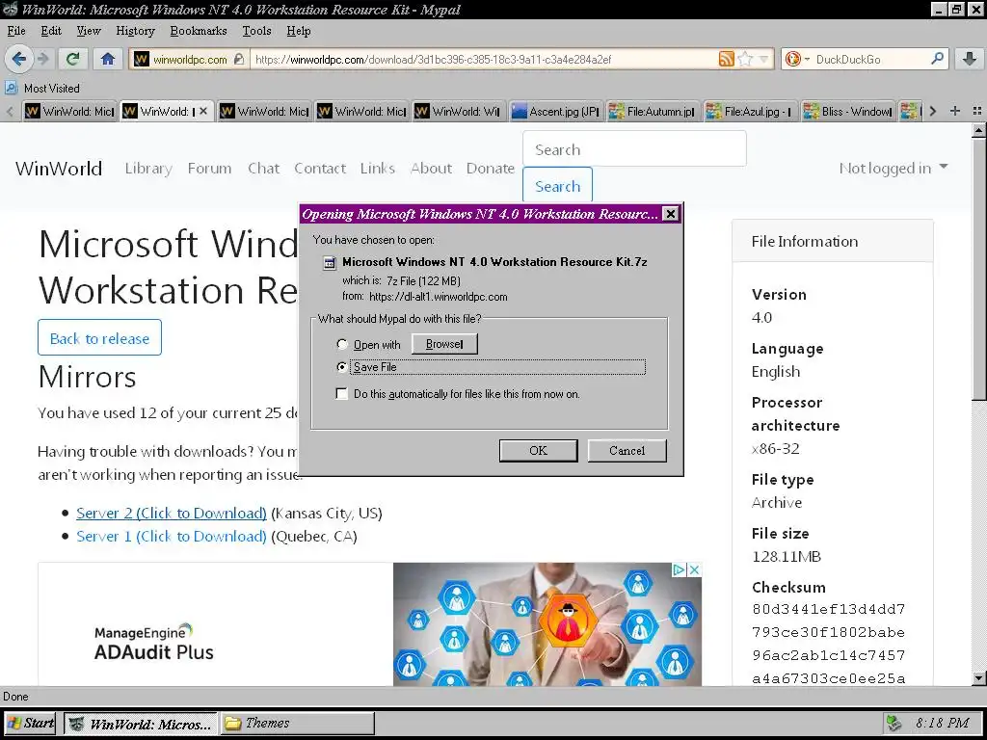Click the WinWorld search input field
This screenshot has width=987, height=740.
634,149
